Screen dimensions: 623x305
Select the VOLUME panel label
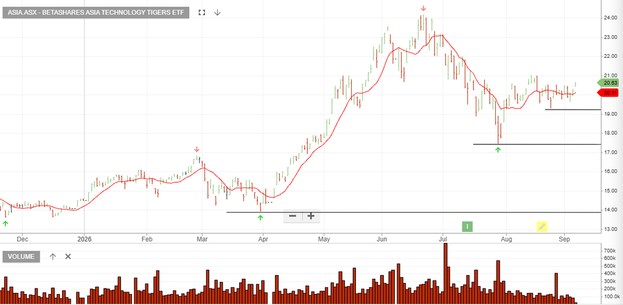21,256
